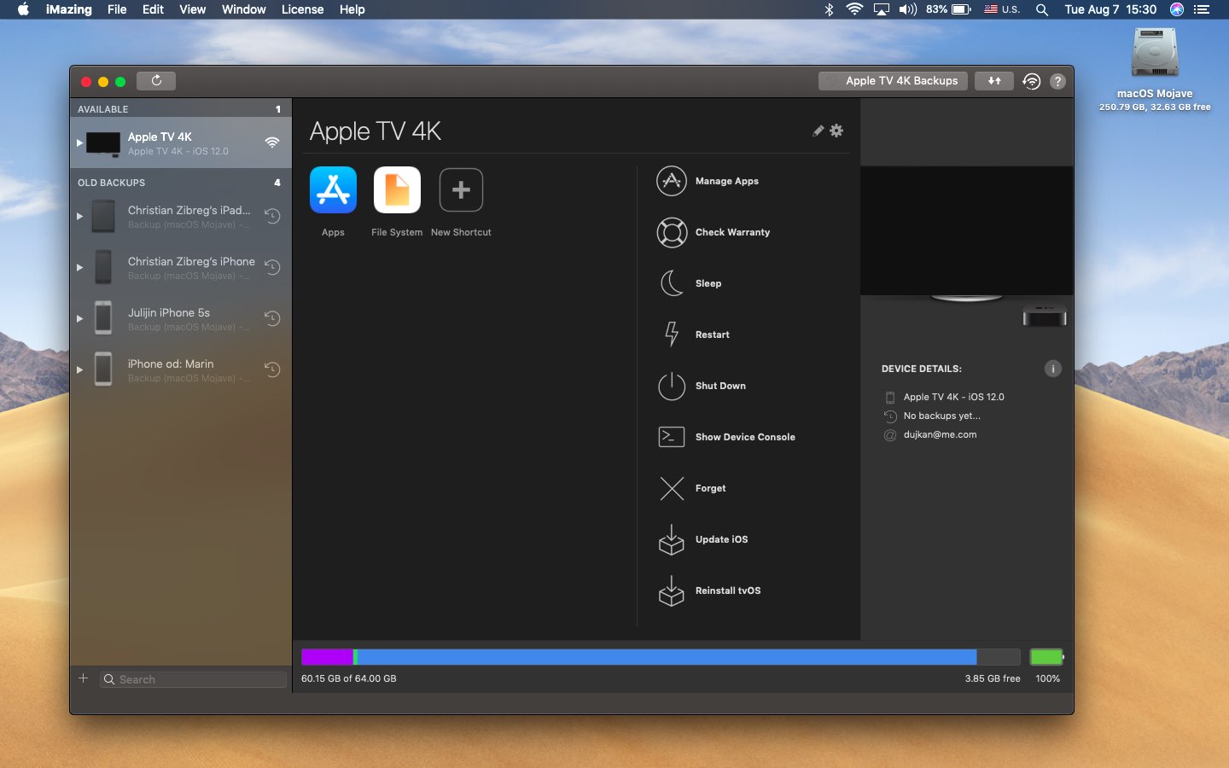The image size is (1229, 768).
Task: Click the blue storage usage bar segment
Action: [666, 656]
